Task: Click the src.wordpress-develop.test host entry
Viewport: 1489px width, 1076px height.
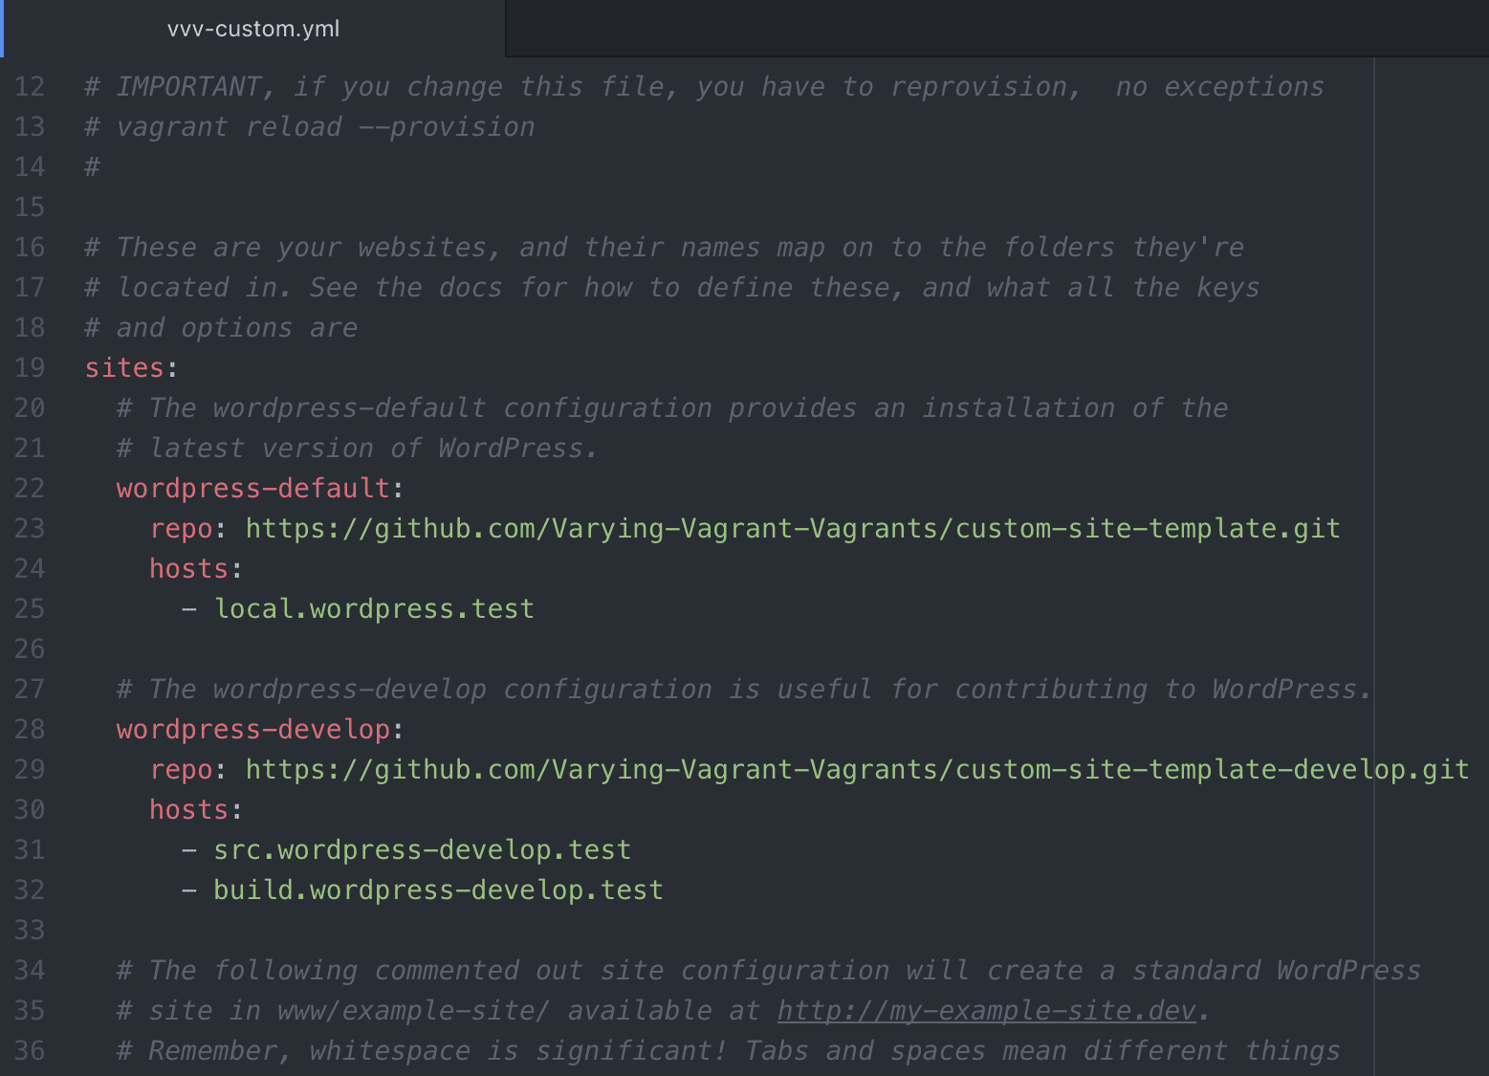Action: (421, 849)
